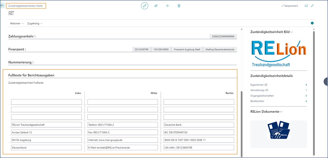
Task: Open the card in a new window
Action: tap(306, 6)
